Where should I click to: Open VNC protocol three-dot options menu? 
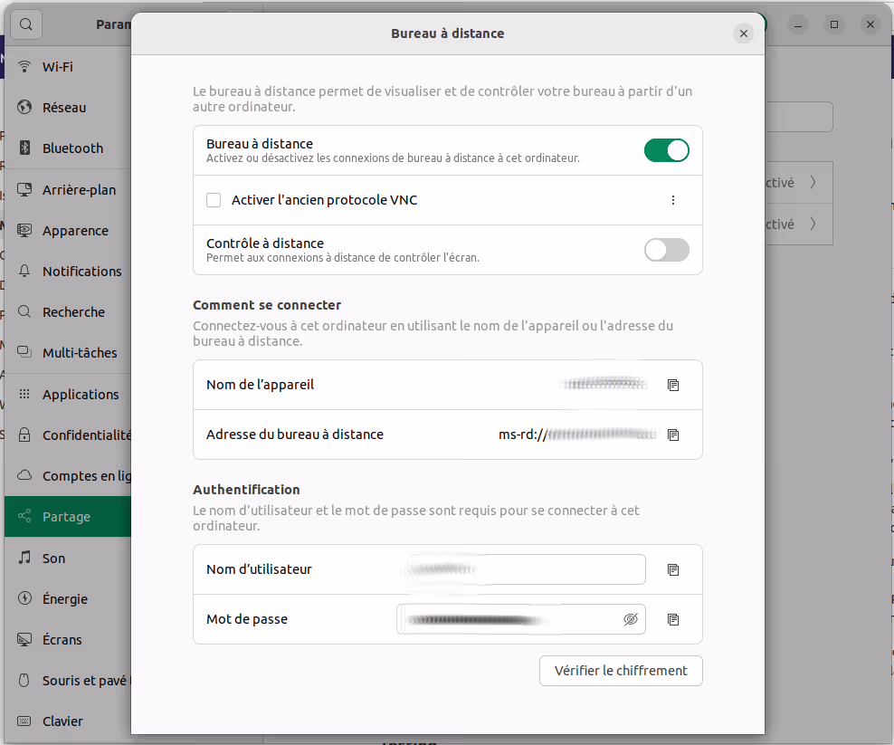(672, 200)
